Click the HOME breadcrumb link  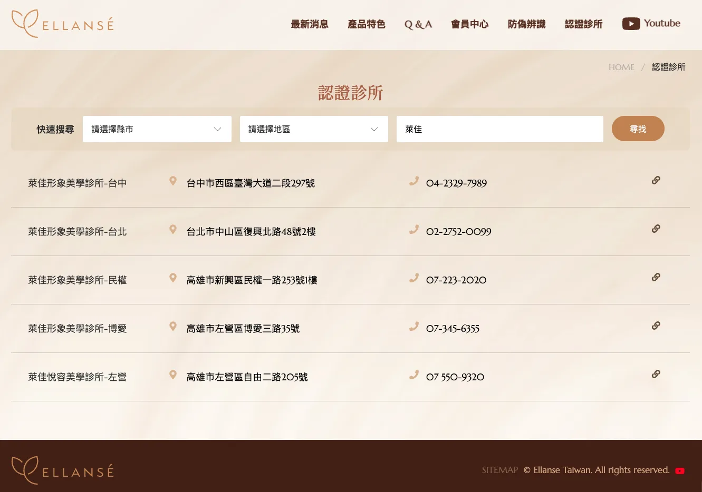[x=621, y=67]
